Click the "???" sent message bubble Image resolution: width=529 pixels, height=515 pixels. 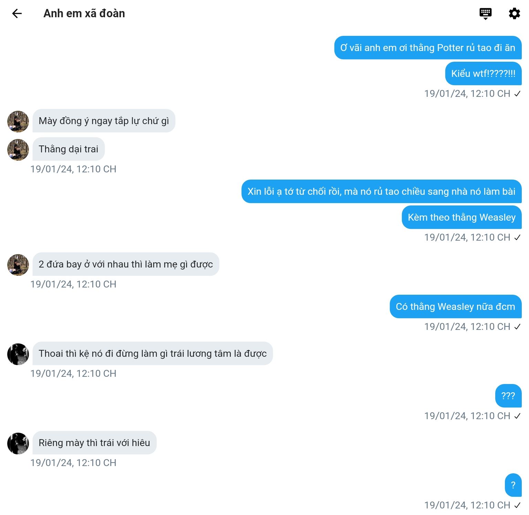pos(508,396)
